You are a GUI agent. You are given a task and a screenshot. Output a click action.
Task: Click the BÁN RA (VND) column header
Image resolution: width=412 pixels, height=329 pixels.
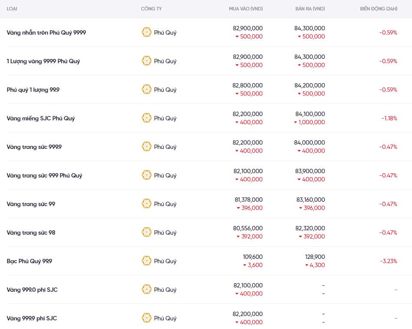309,9
